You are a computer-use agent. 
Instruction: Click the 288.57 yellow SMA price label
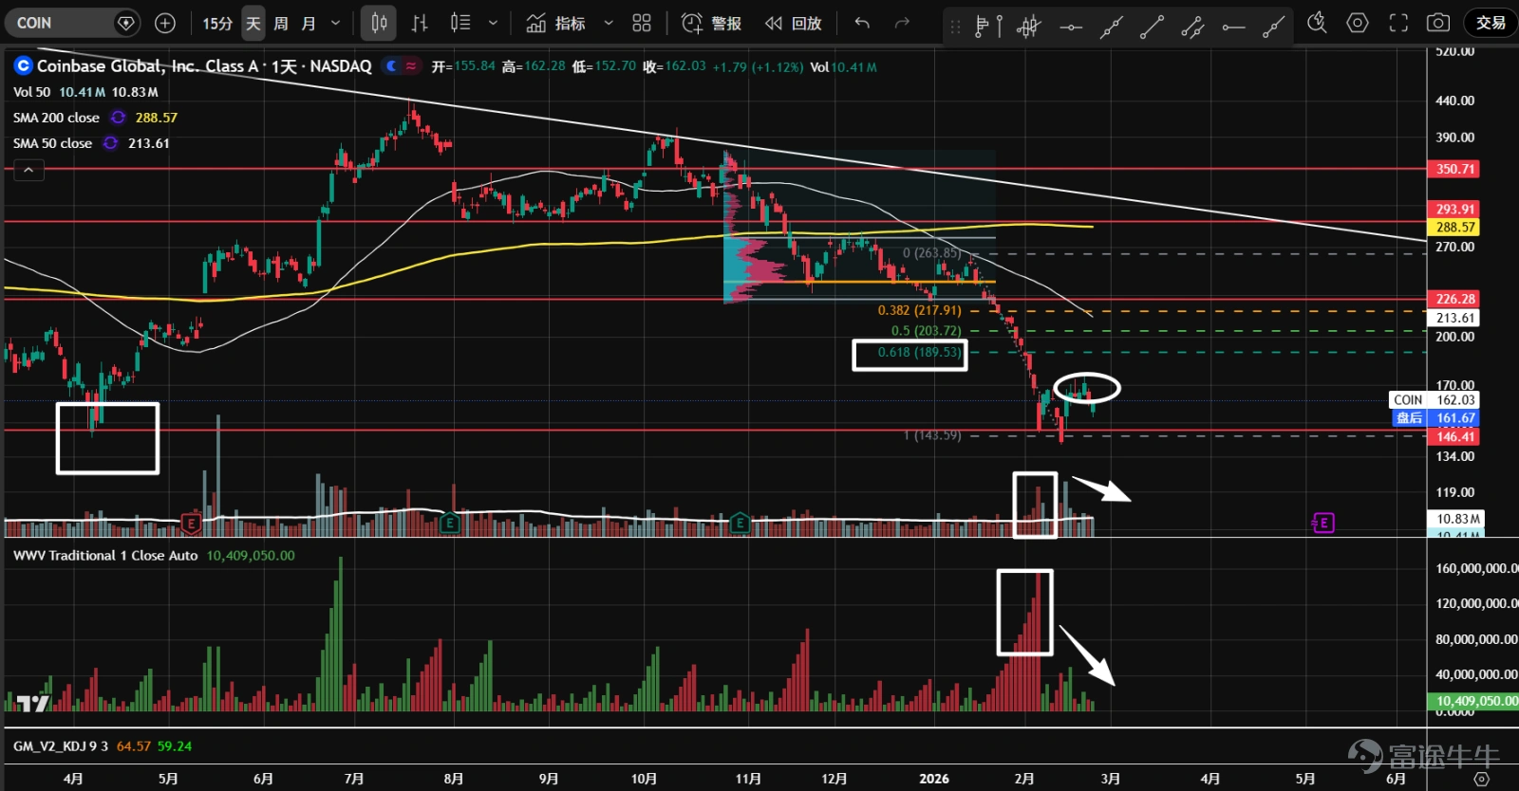[x=1454, y=227]
